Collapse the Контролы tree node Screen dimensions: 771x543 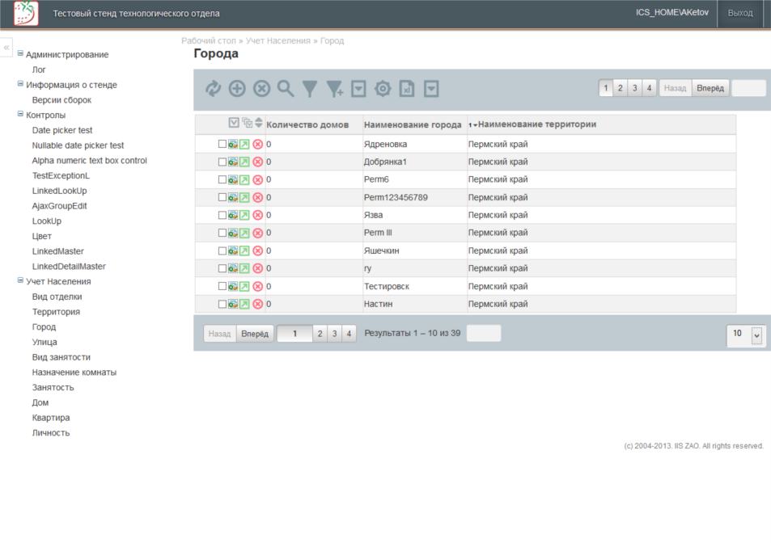click(20, 114)
